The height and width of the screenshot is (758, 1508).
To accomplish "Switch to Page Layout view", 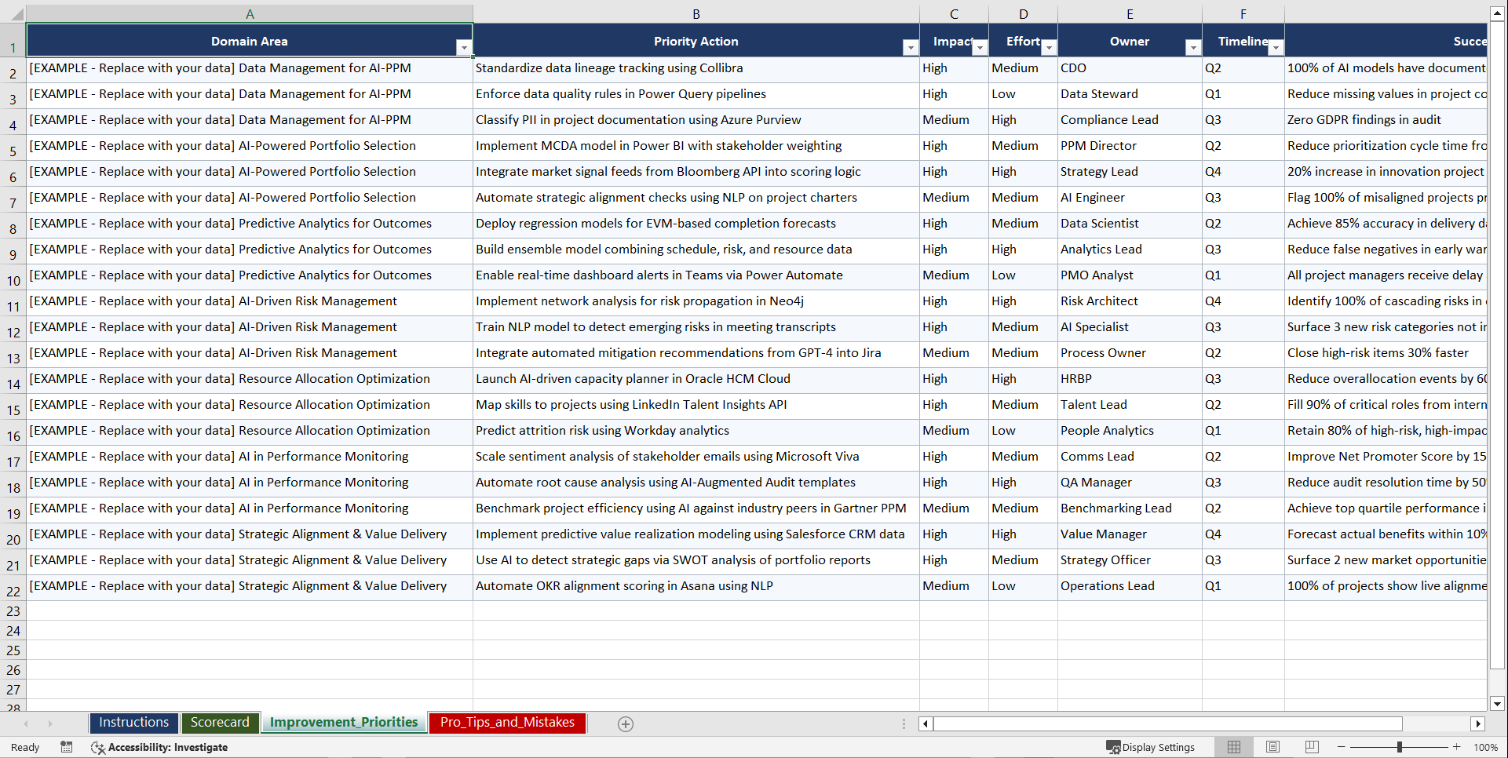I will [1272, 747].
